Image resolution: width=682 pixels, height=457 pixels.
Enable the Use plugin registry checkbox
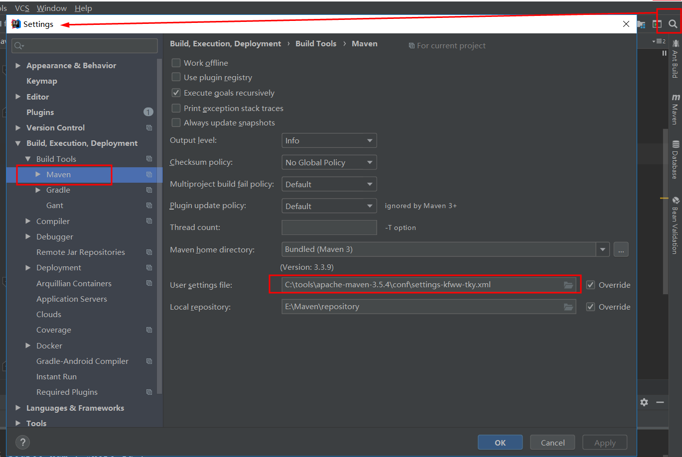[176, 77]
